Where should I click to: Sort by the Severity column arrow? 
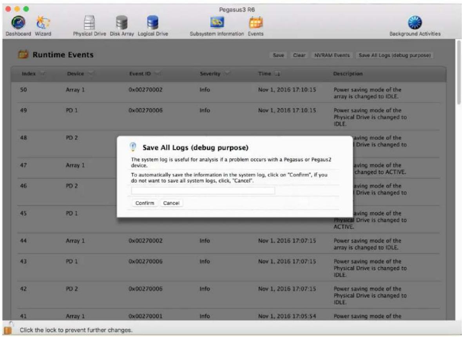click(x=227, y=73)
